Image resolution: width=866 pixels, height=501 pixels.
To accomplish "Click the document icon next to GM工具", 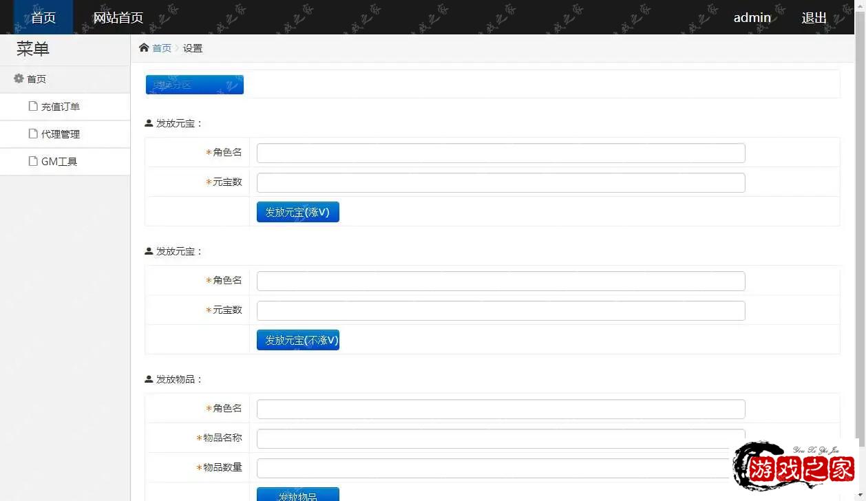I will coord(32,161).
